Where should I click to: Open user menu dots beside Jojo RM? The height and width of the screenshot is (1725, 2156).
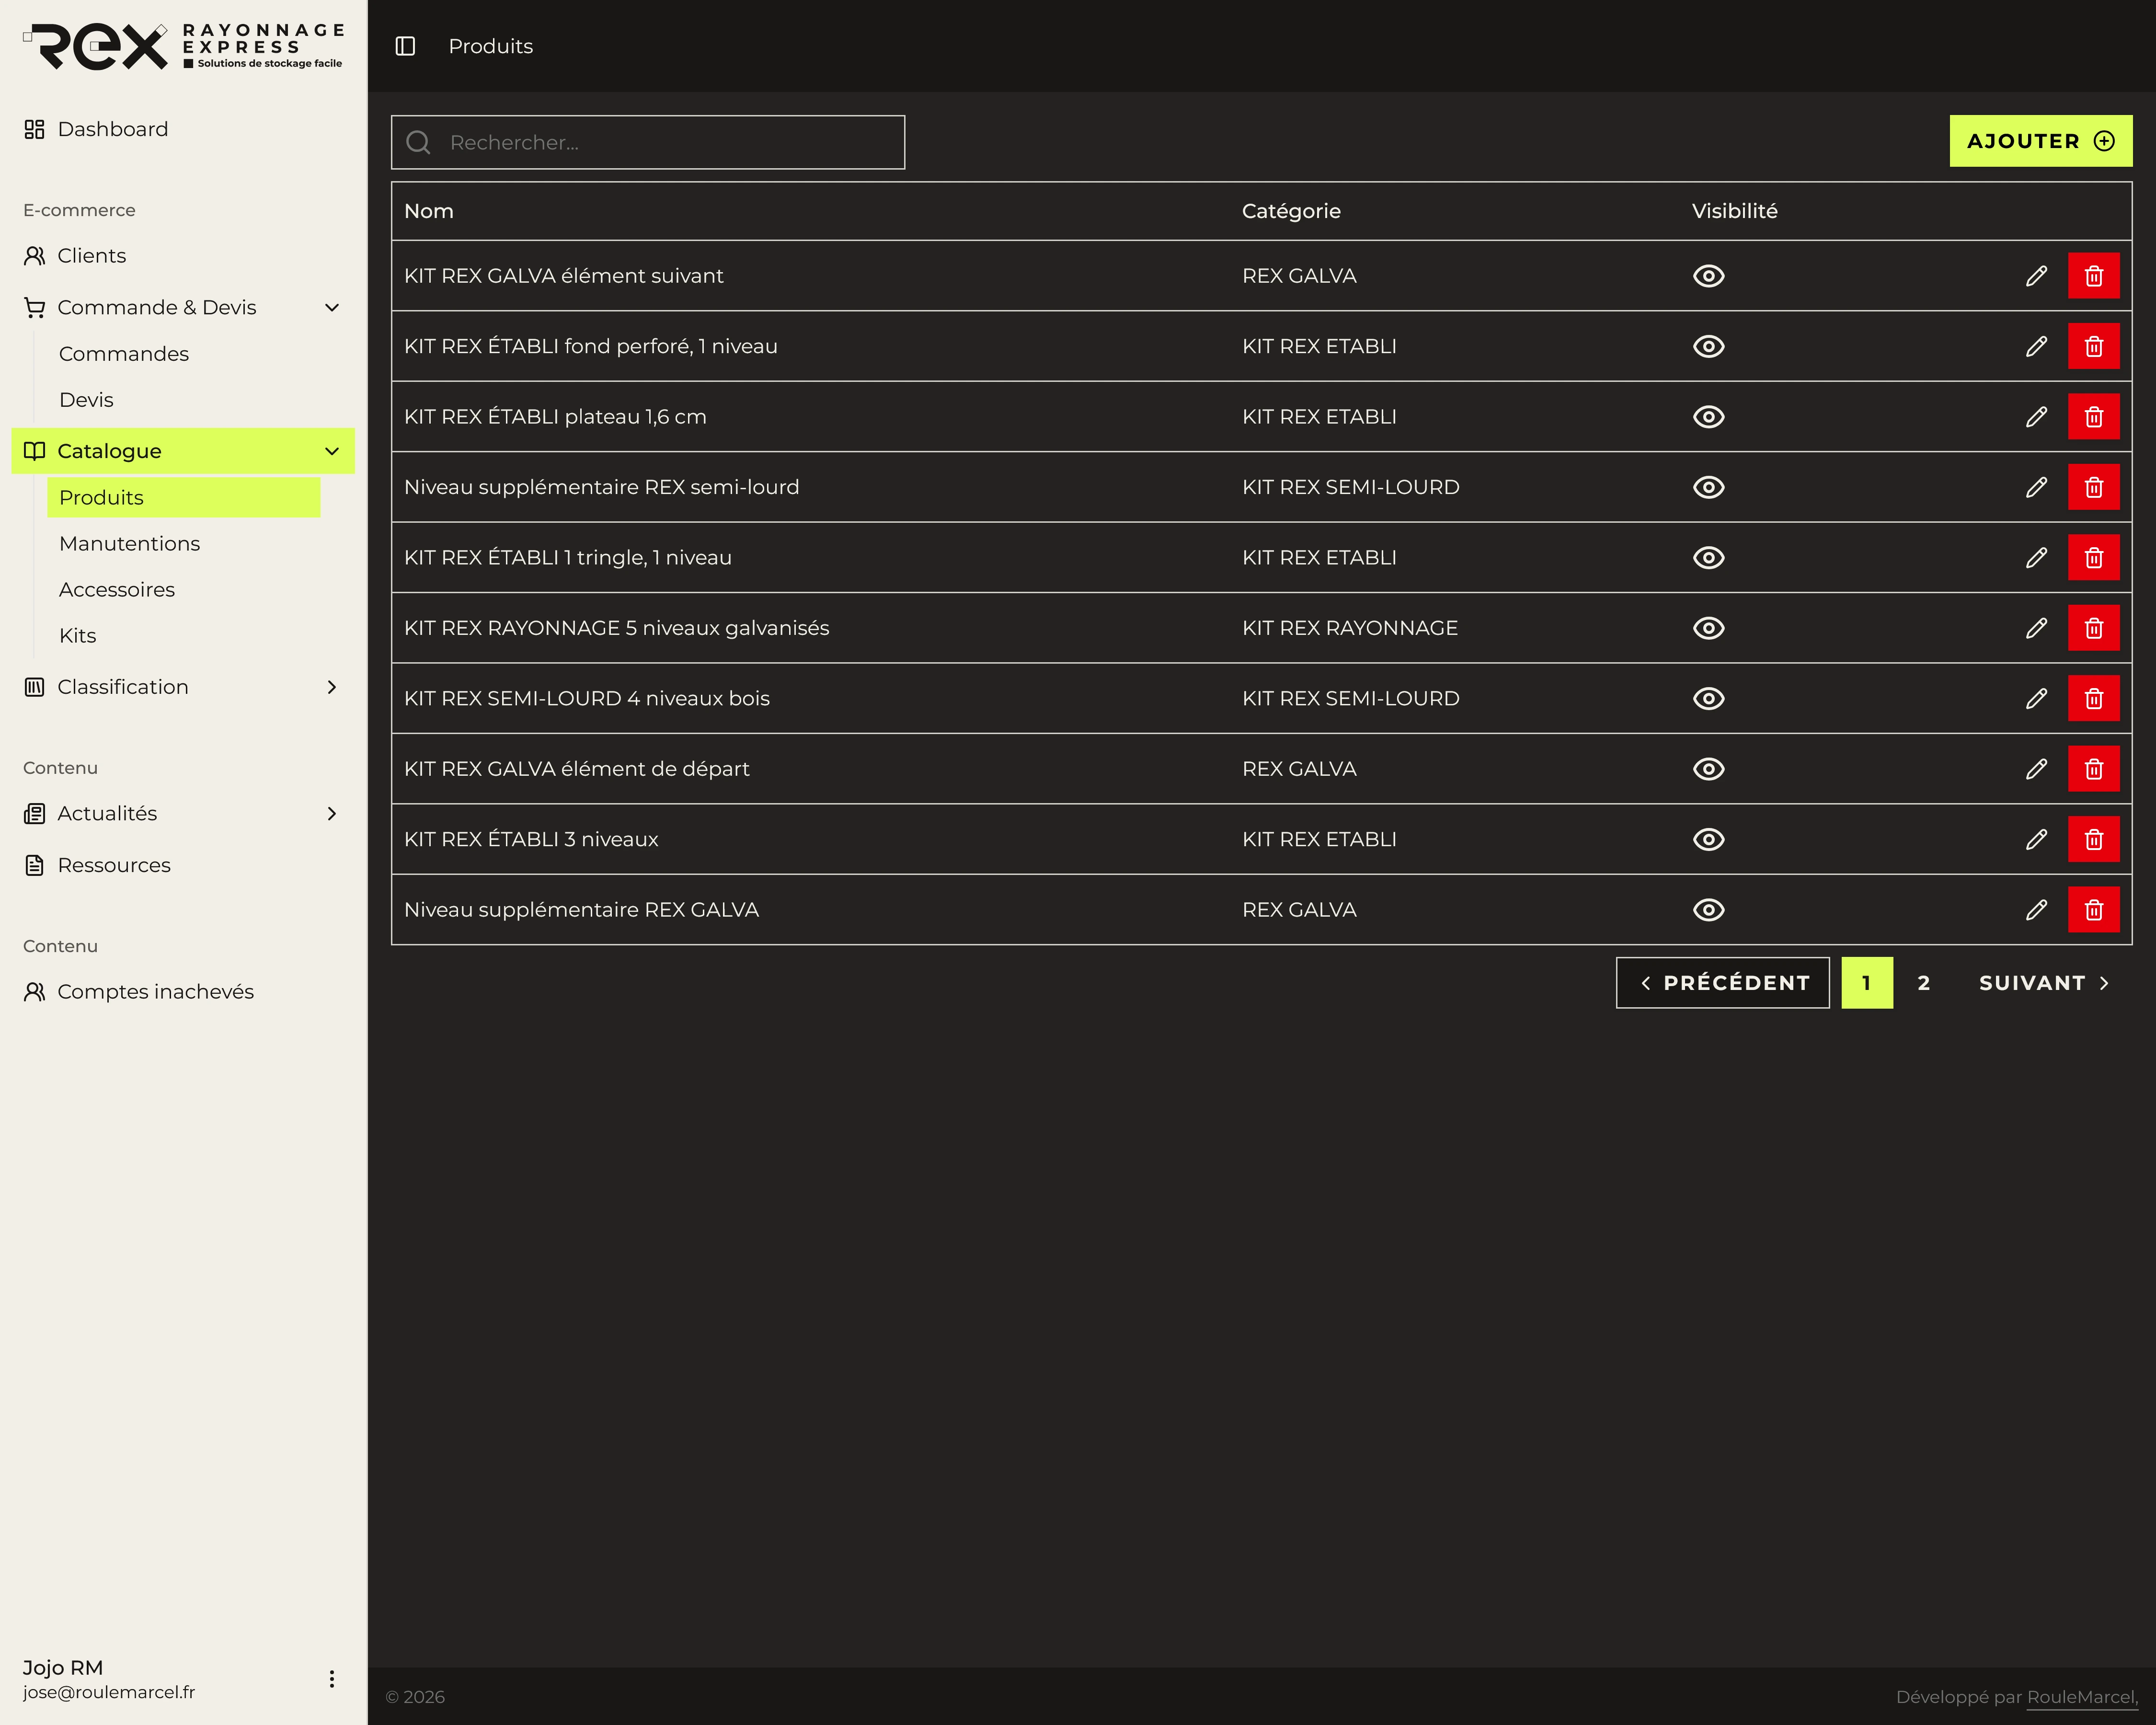[332, 1679]
